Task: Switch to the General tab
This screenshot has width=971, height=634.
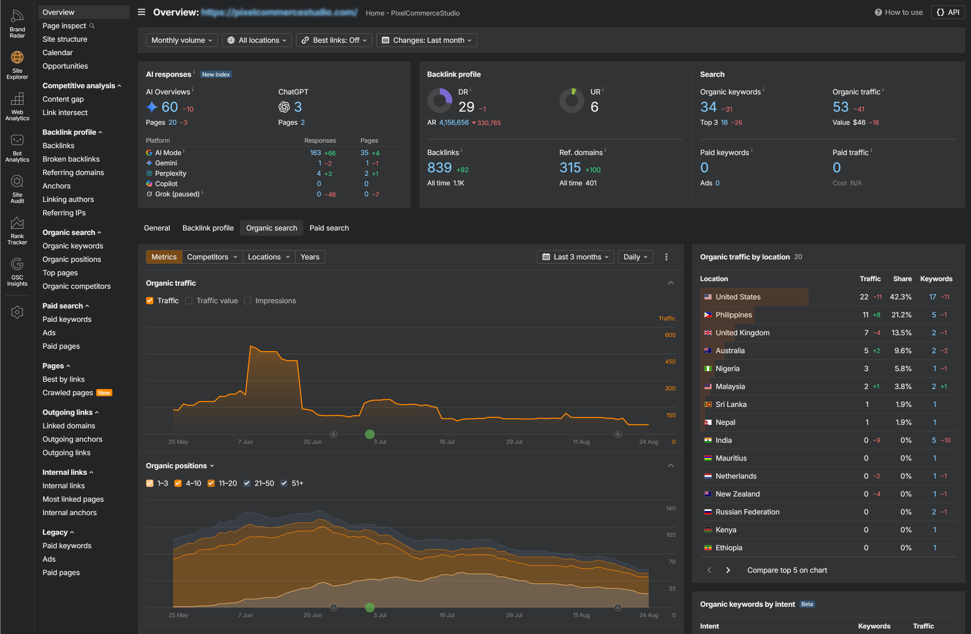Action: tap(157, 228)
